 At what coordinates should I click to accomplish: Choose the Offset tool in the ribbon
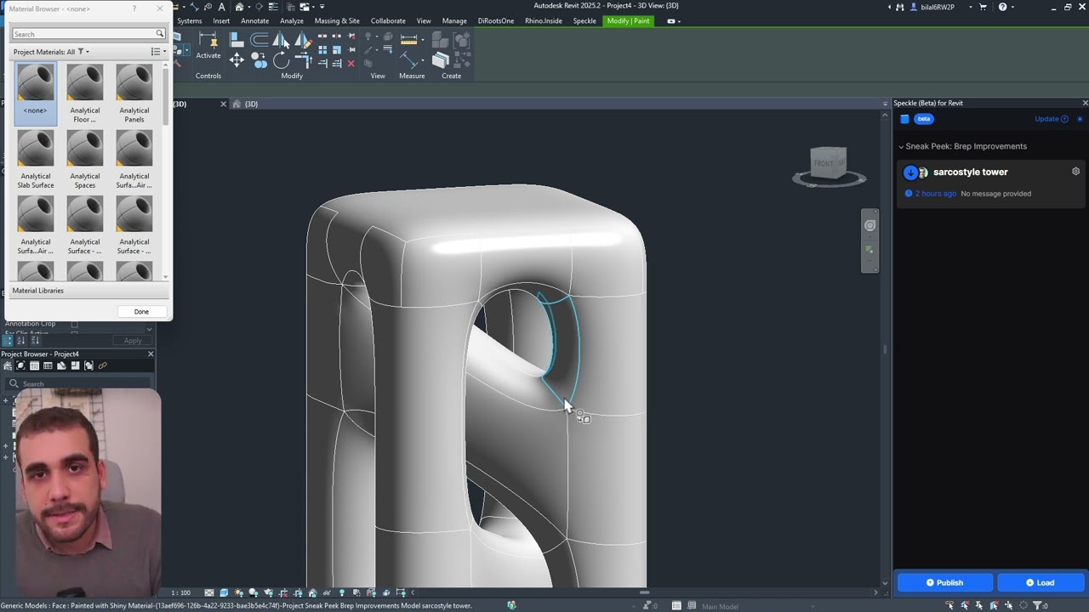[259, 39]
